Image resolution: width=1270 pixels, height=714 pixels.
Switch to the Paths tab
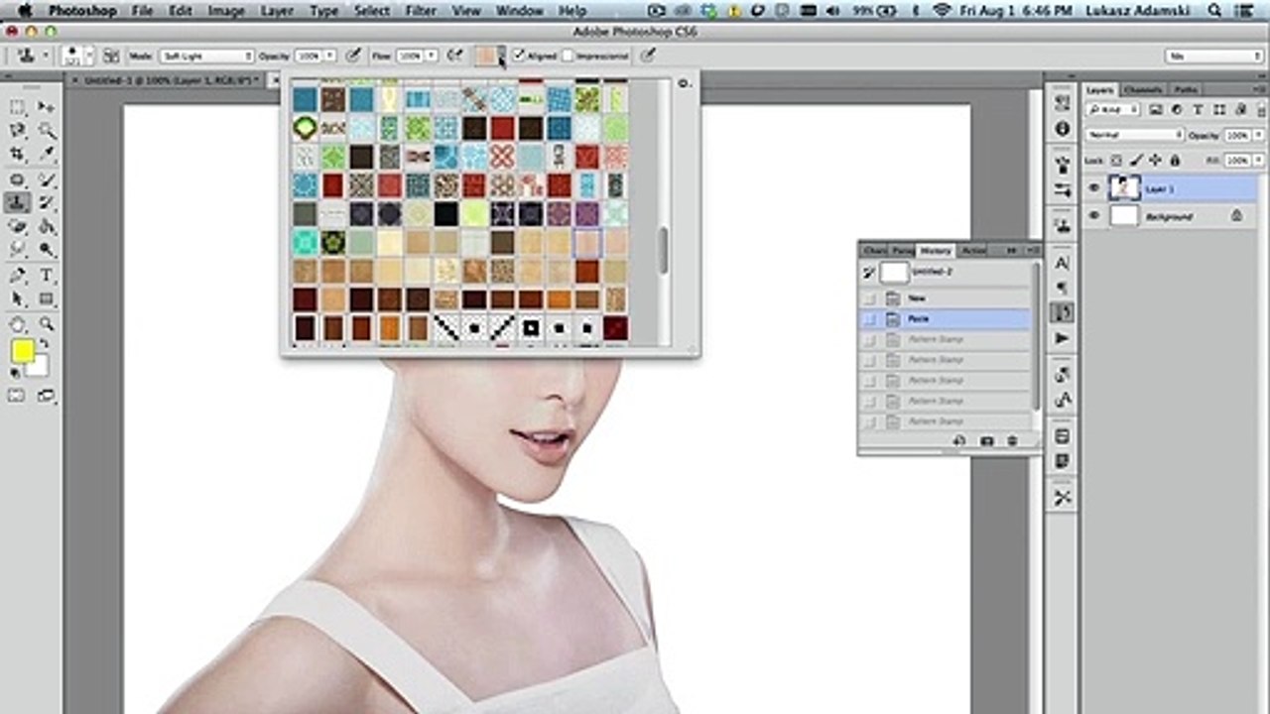click(1185, 89)
